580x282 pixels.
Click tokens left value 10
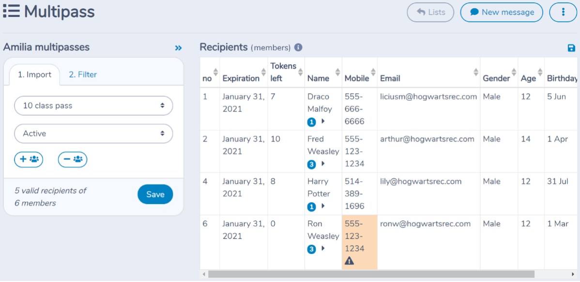click(x=275, y=140)
